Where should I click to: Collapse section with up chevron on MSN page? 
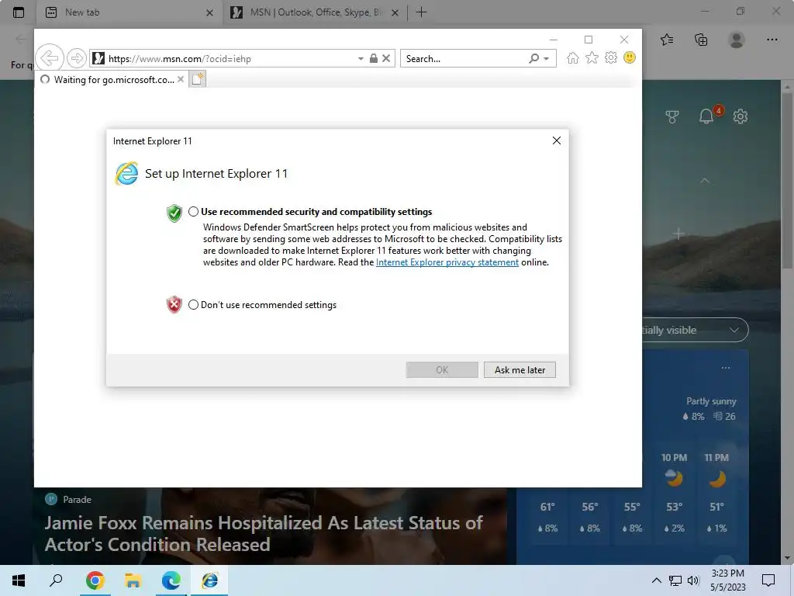pyautogui.click(x=704, y=180)
